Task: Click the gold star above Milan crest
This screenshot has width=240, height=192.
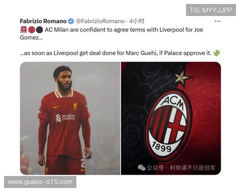Action: (x=182, y=78)
